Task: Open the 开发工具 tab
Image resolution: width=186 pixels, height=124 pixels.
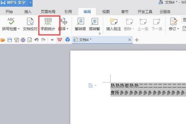Action: click(145, 12)
